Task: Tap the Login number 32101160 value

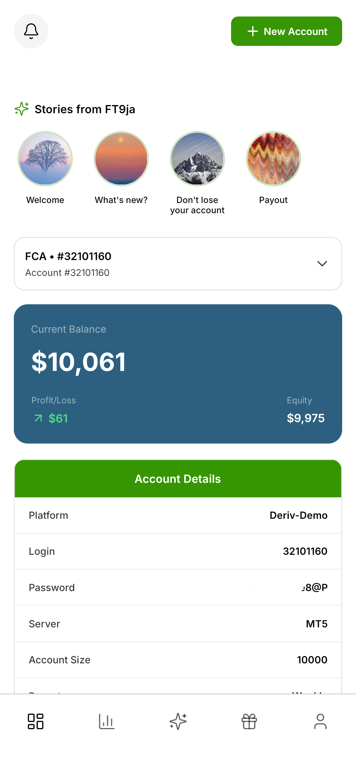Action: tap(305, 551)
